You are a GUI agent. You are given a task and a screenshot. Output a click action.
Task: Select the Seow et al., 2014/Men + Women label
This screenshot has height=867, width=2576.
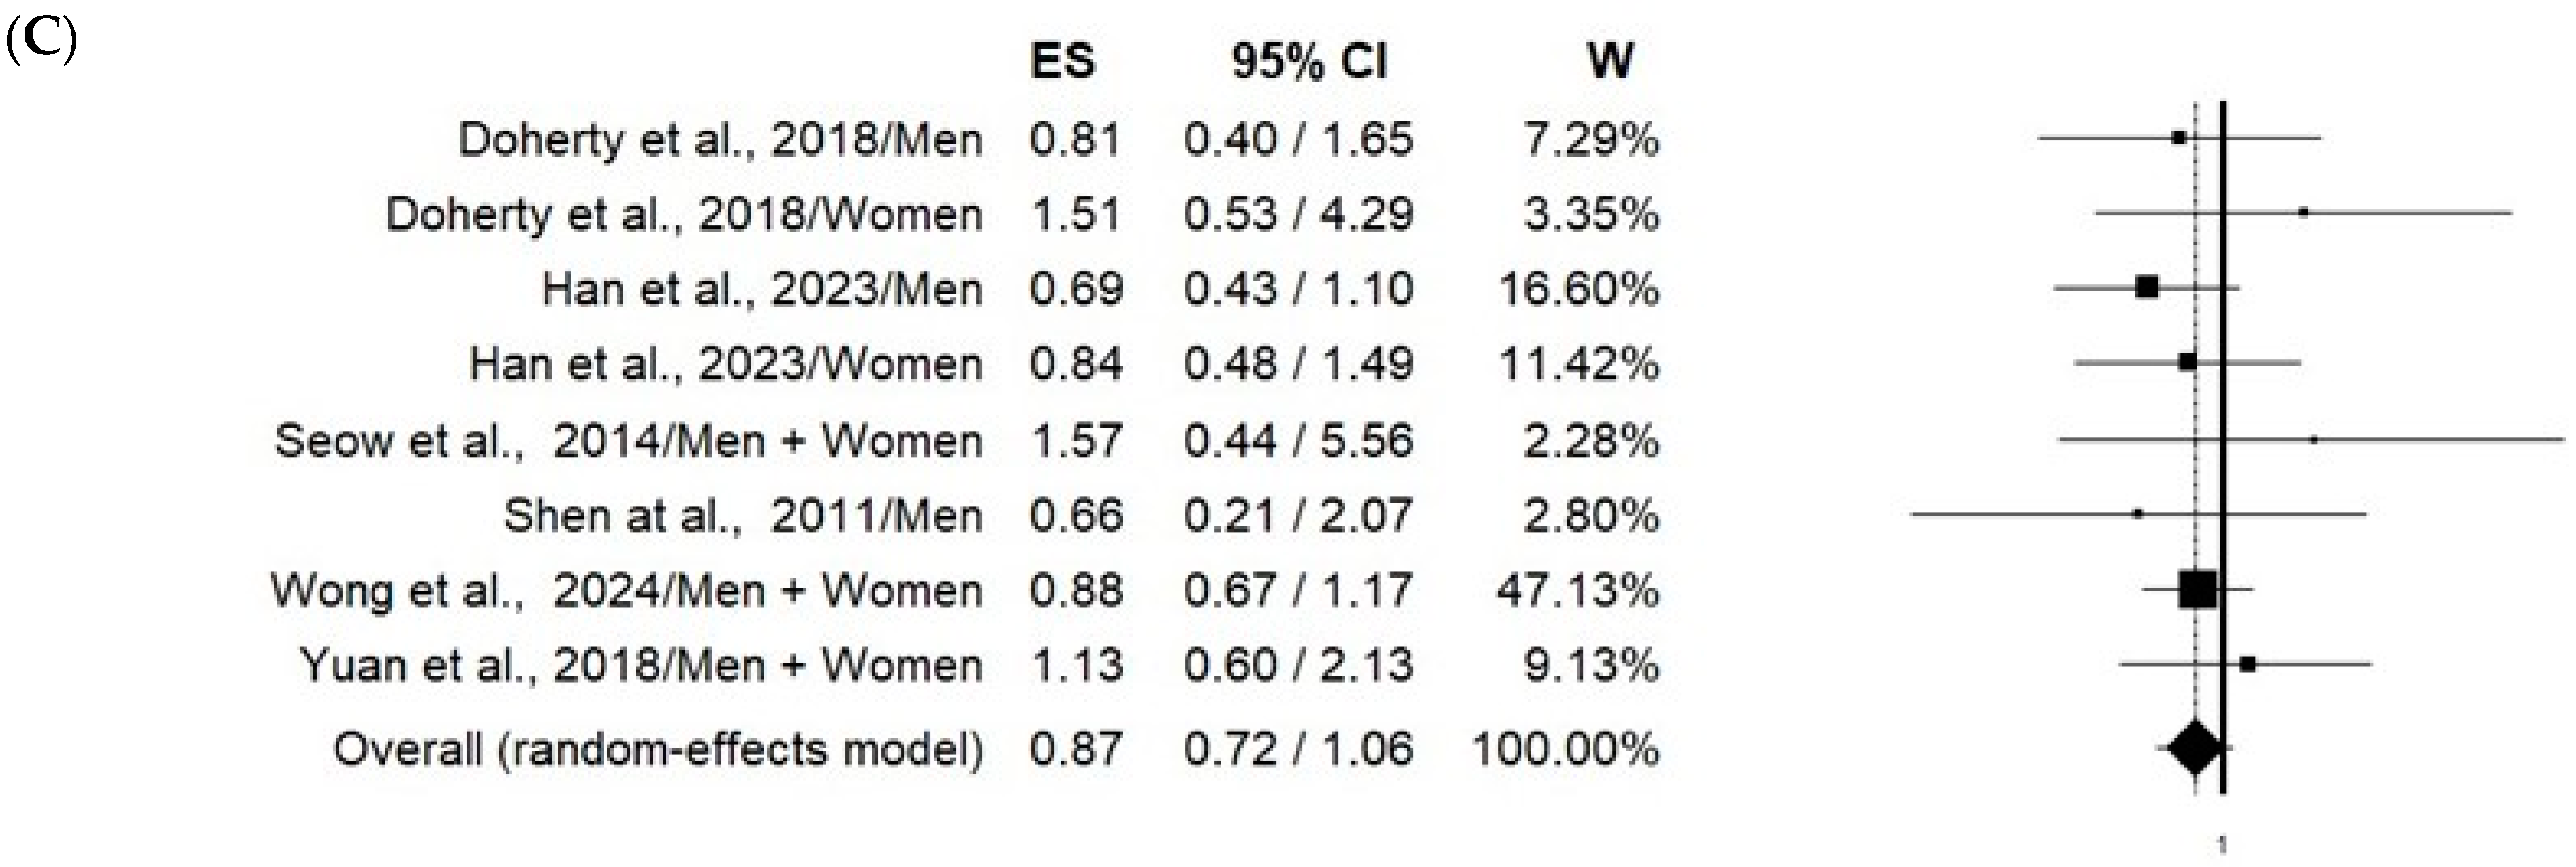[628, 441]
